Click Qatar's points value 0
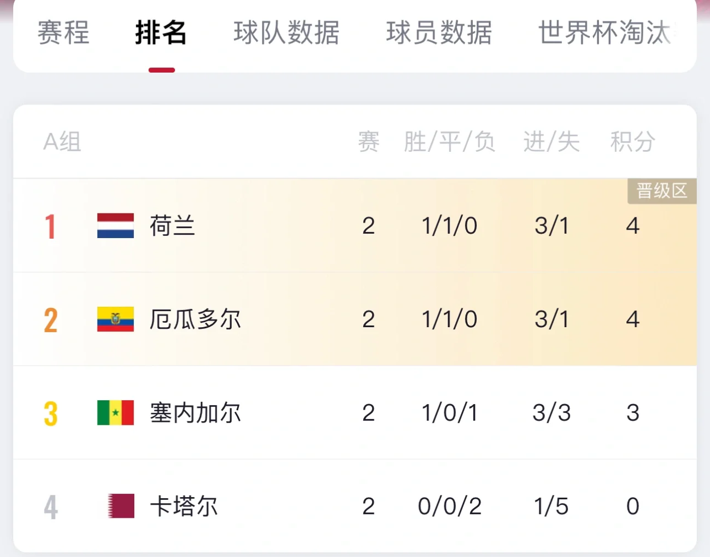The height and width of the screenshot is (557, 710). point(633,506)
